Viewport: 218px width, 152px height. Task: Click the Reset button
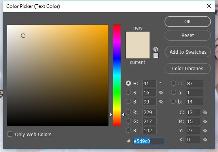coord(188,36)
